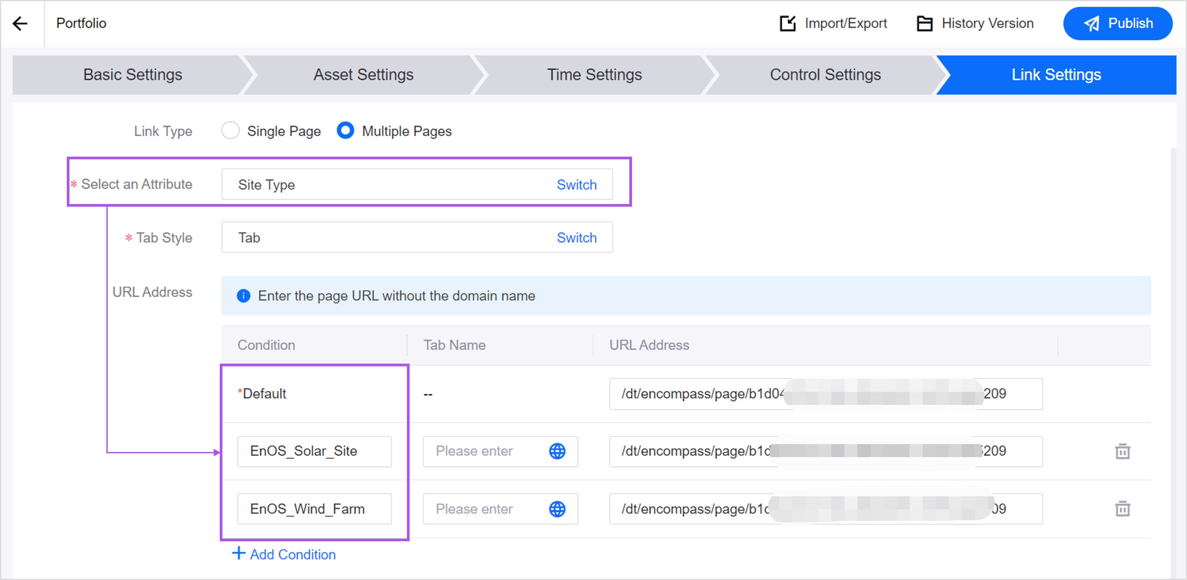Click the back arrow next to Portfolio
This screenshot has width=1187, height=580.
tap(20, 23)
